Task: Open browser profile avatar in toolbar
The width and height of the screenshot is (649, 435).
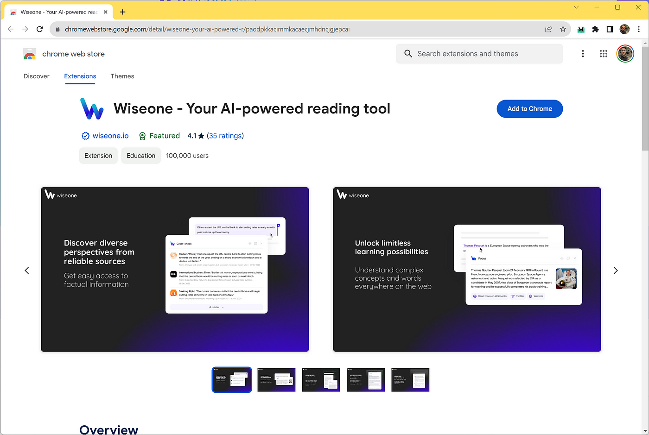Action: pos(624,29)
